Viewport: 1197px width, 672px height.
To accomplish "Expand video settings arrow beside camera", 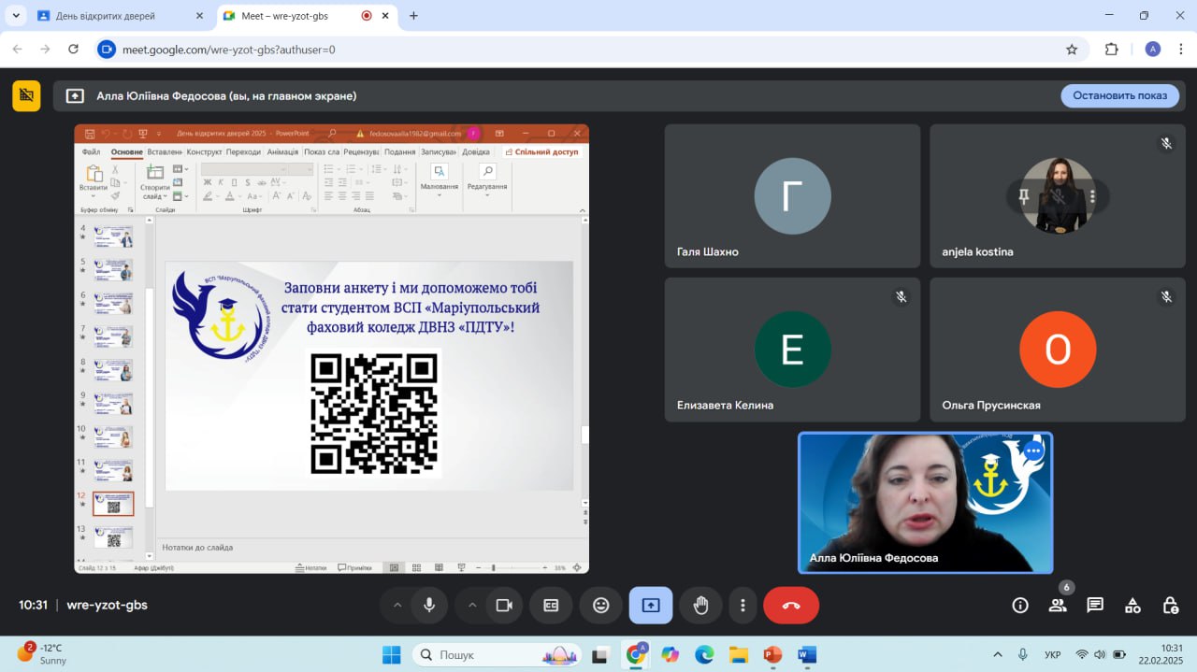I will [x=472, y=606].
